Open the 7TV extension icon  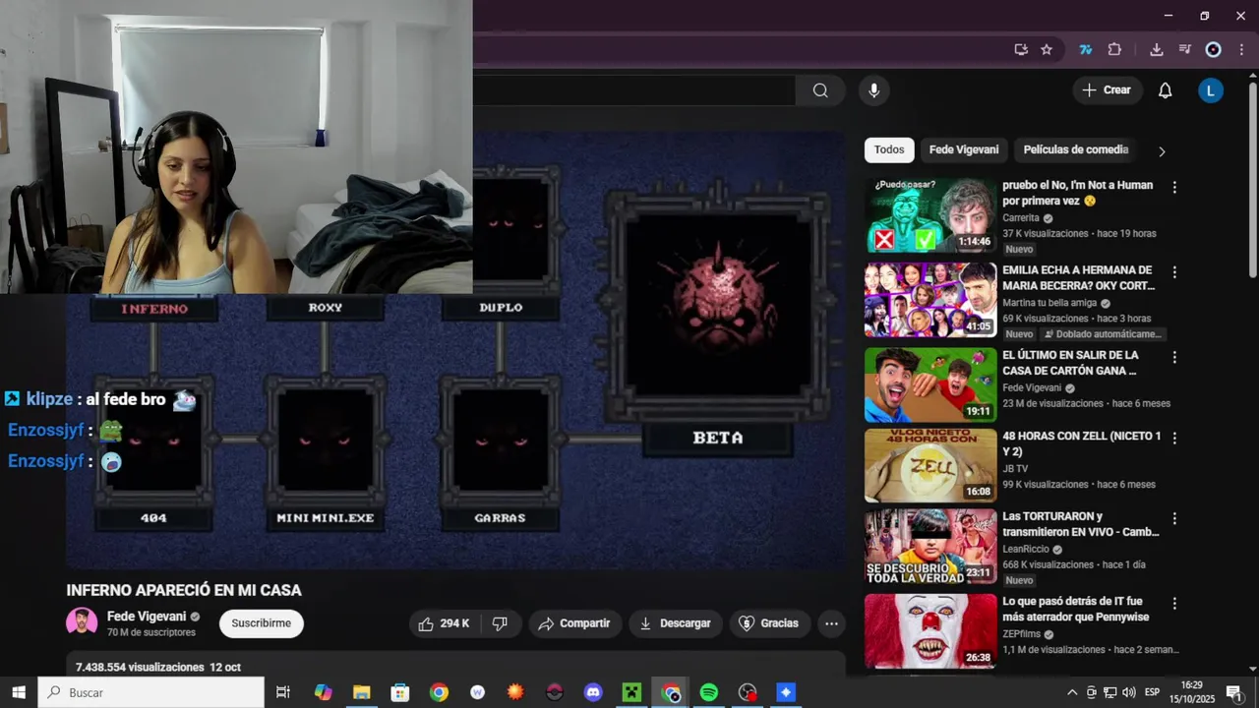1086,50
